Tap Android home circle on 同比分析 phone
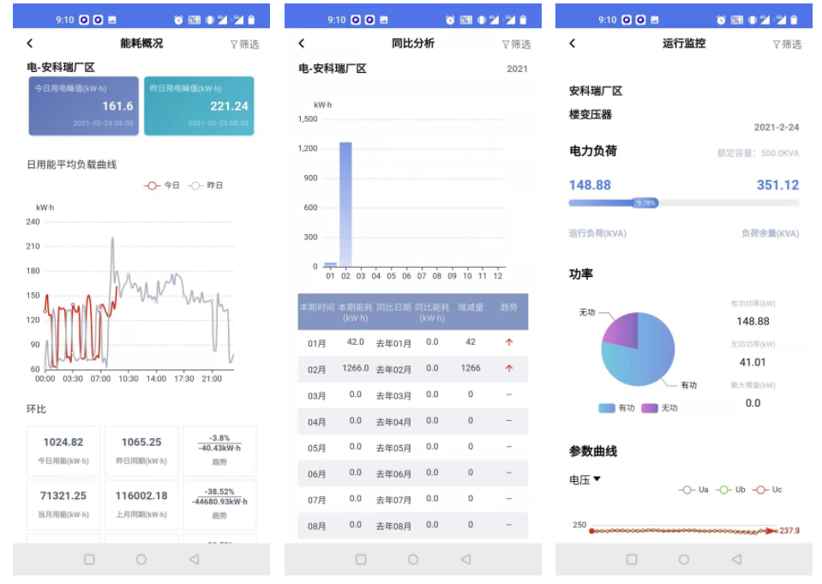This screenshot has height=584, width=822. [x=413, y=559]
